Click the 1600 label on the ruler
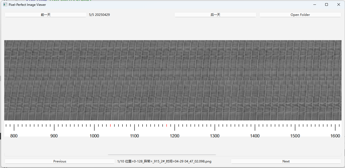 pyautogui.click(x=335, y=136)
